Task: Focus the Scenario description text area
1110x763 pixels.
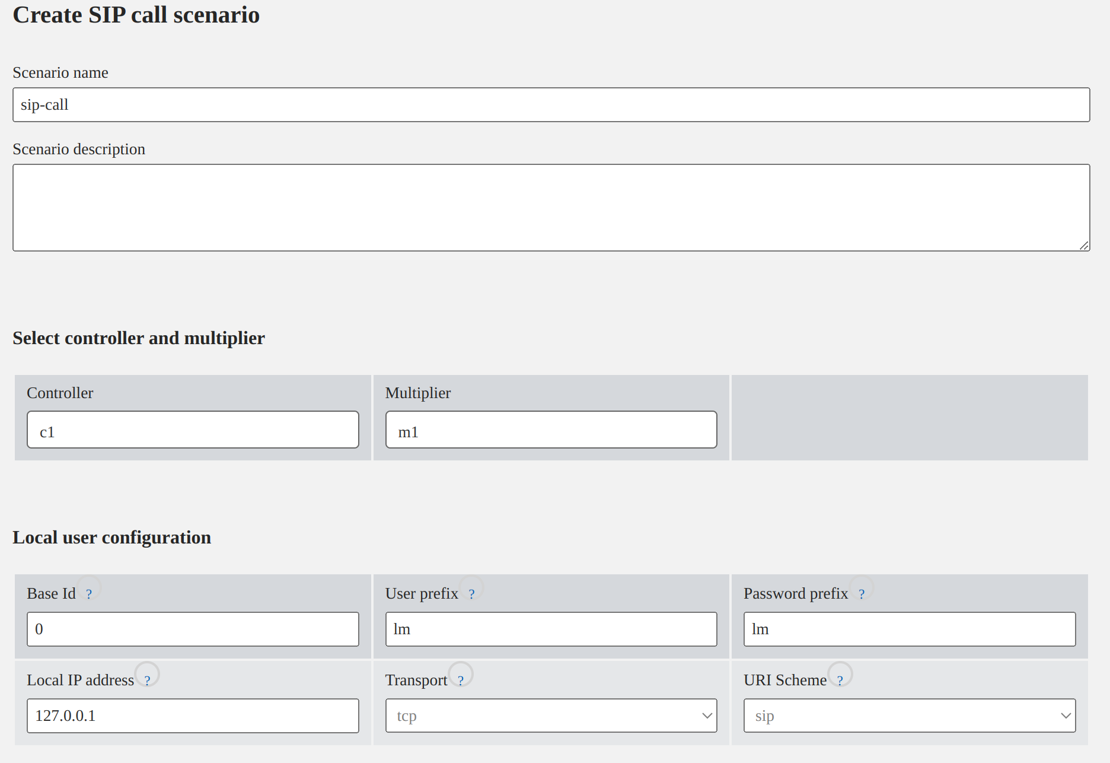Action: (551, 208)
